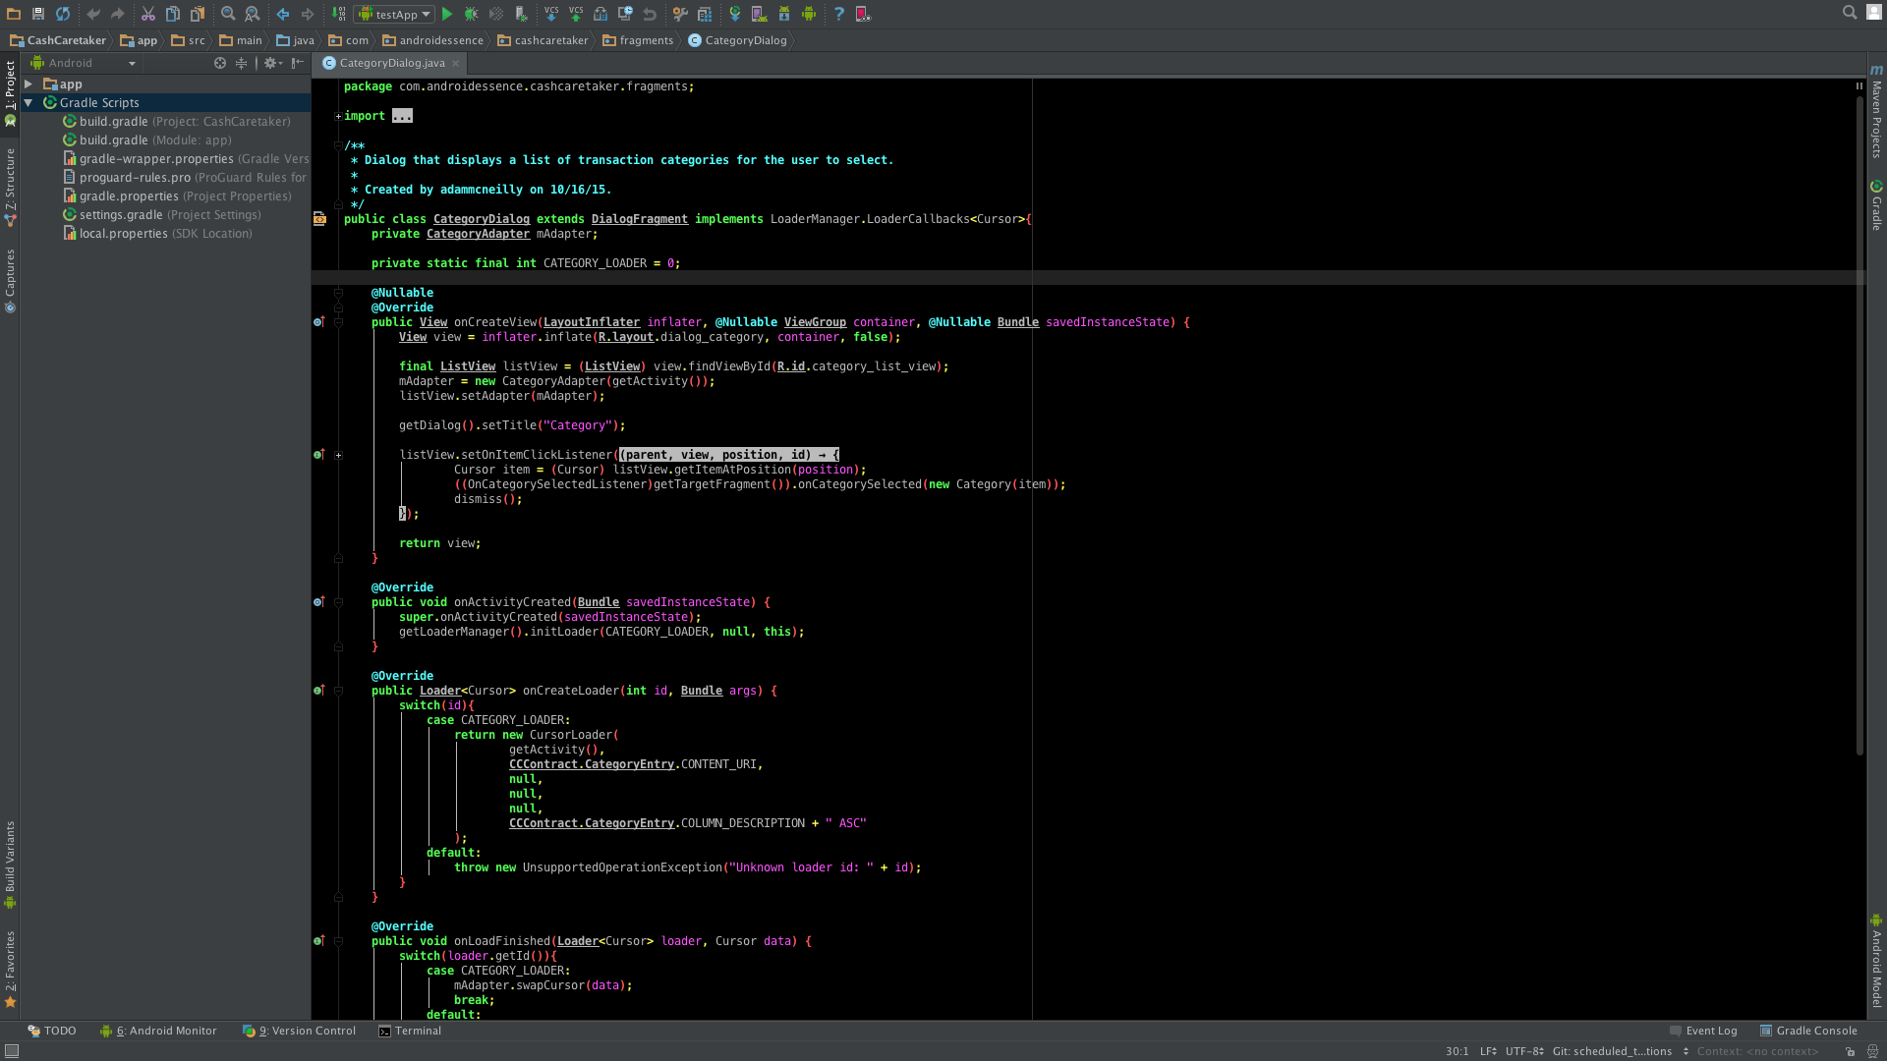1887x1061 pixels.
Task: Toggle tool window buttons bottom-left icon
Action: pyautogui.click(x=12, y=1051)
